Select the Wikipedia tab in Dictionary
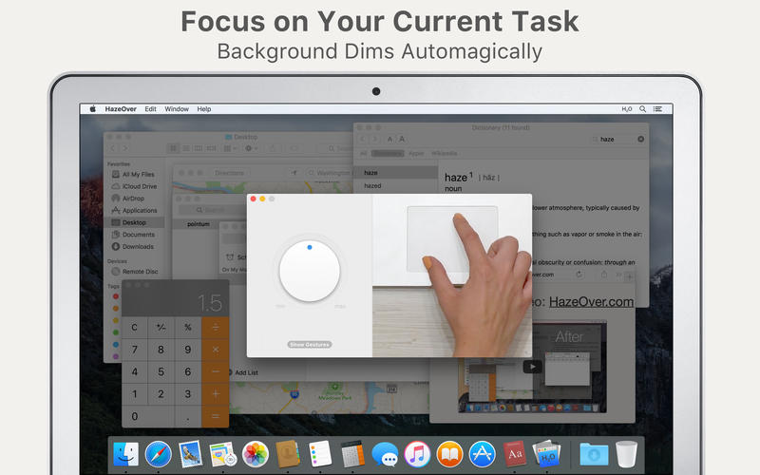760x475 pixels. pos(444,154)
